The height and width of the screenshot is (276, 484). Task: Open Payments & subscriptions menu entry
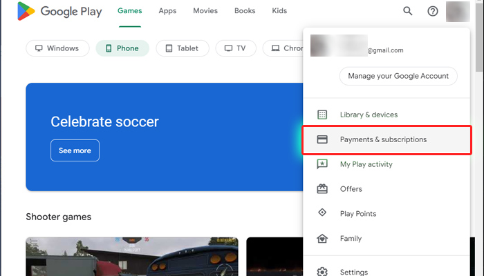(x=387, y=139)
